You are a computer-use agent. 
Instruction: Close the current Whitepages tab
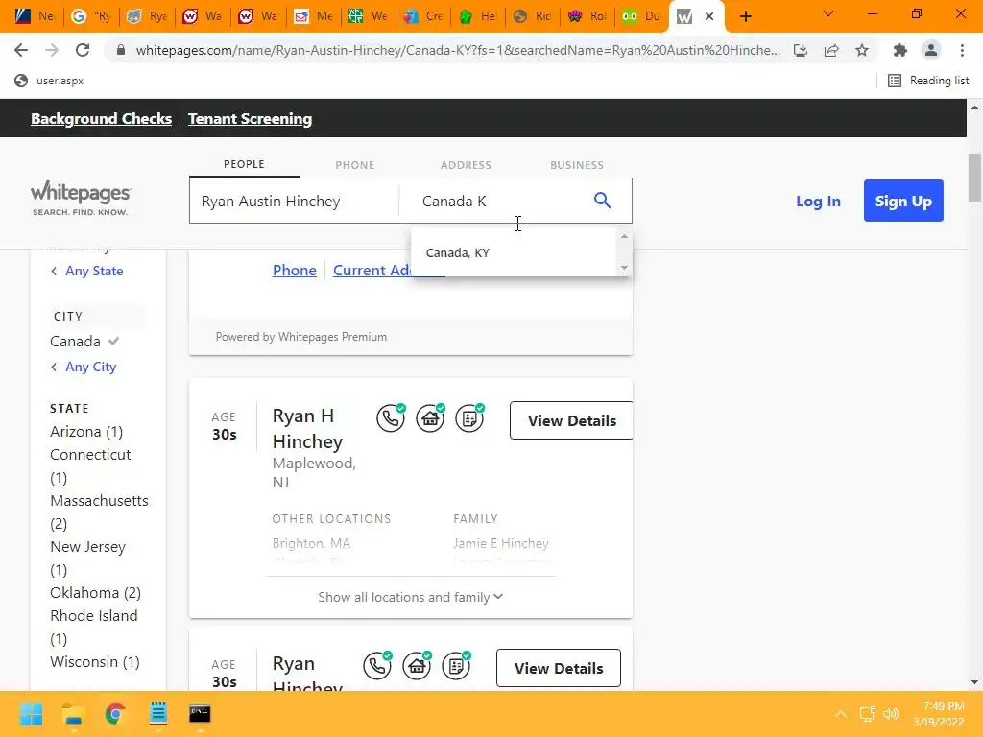(x=709, y=16)
